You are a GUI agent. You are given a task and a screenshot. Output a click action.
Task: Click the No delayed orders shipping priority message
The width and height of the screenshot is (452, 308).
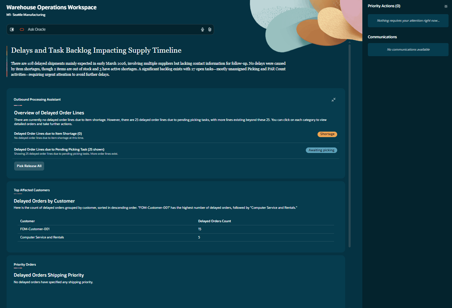[53, 282]
